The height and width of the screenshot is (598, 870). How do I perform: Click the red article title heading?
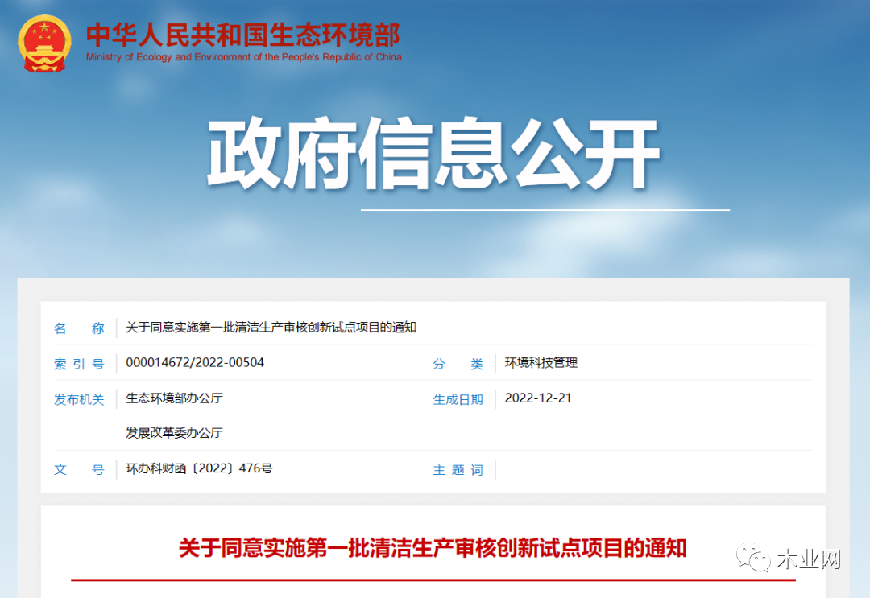coord(433,548)
